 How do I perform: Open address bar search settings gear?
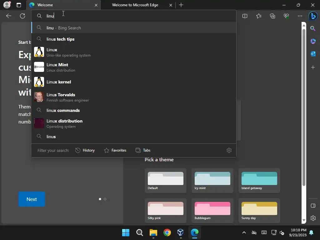point(229,150)
